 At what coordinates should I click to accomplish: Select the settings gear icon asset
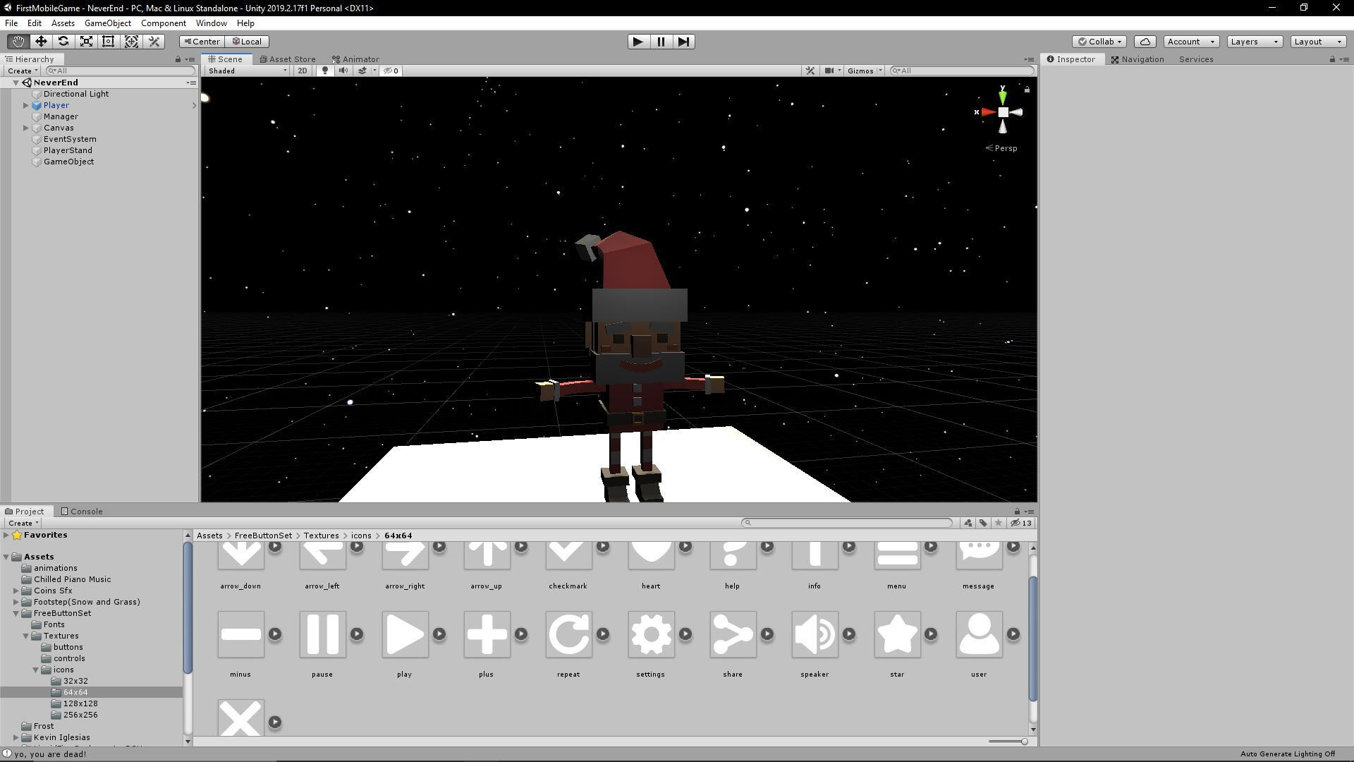coord(651,634)
